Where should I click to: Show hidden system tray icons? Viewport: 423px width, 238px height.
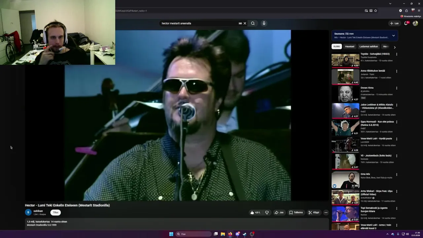[x=388, y=234]
